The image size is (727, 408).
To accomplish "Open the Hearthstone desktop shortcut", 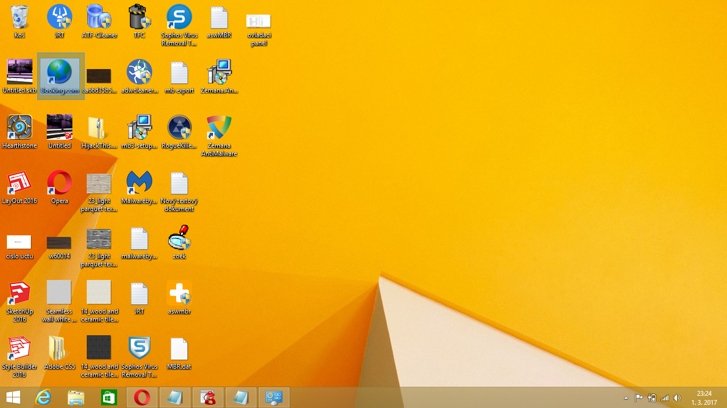I will (x=20, y=128).
